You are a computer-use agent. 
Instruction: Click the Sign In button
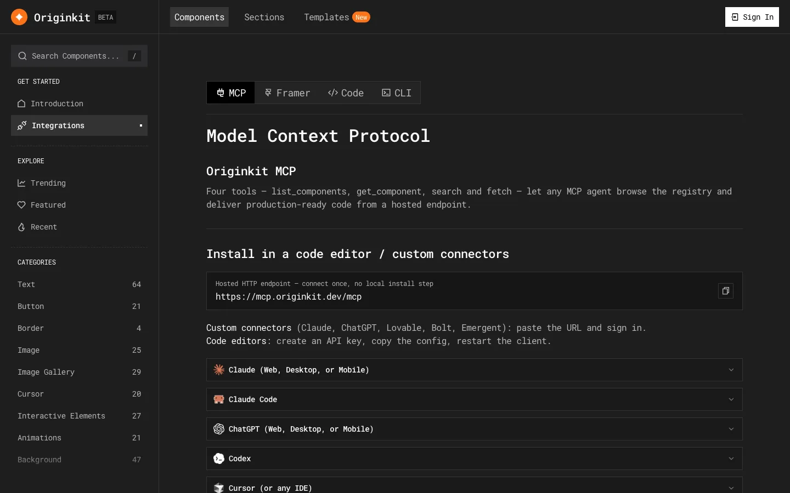752,17
